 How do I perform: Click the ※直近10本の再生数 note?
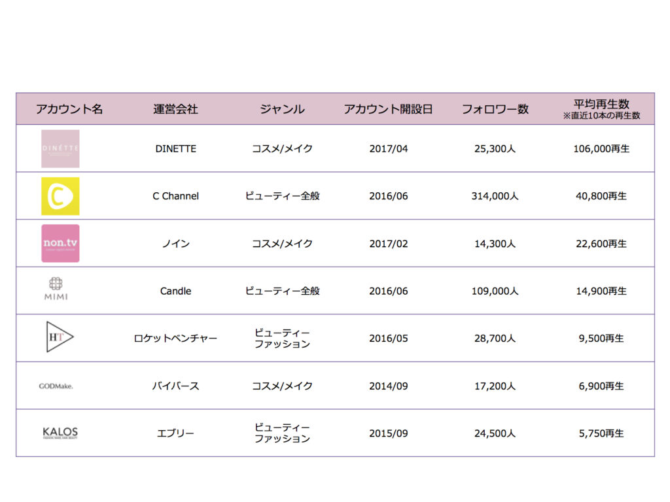coord(602,115)
